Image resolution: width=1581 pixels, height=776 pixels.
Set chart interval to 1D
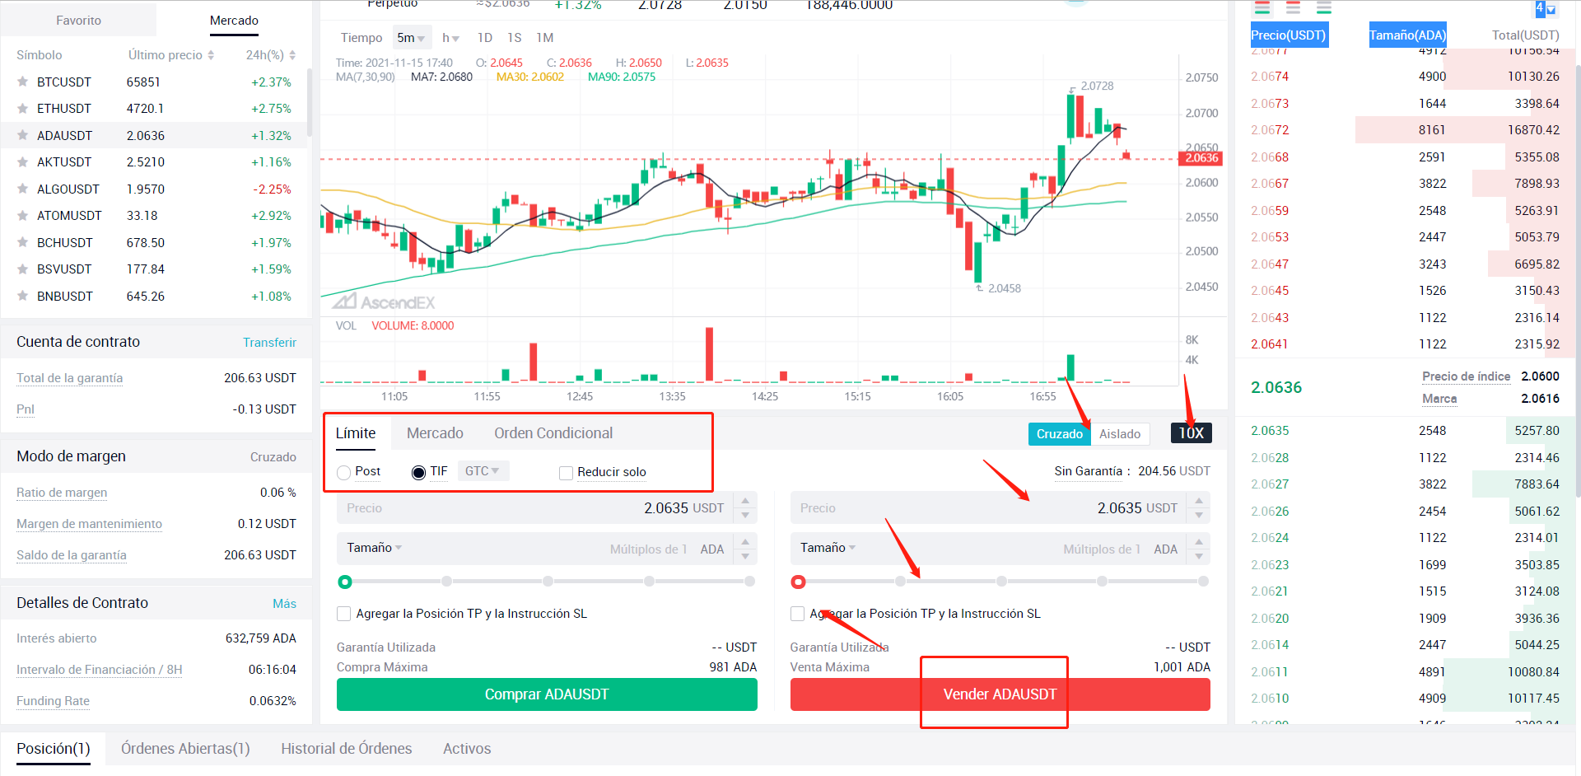pos(485,38)
